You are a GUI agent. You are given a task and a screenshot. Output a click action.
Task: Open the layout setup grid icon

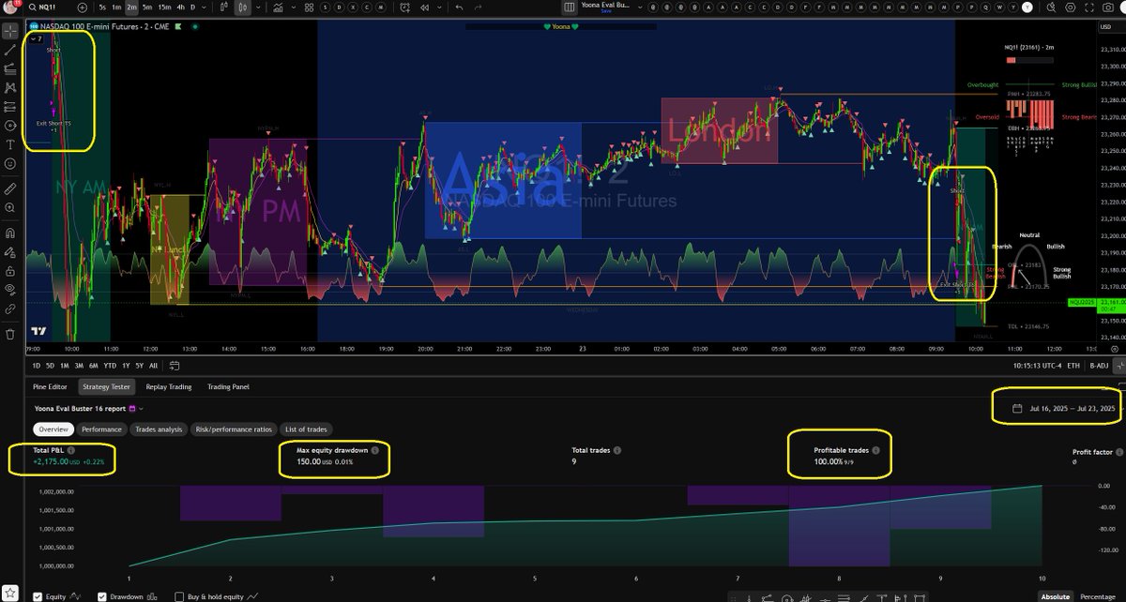(570, 7)
